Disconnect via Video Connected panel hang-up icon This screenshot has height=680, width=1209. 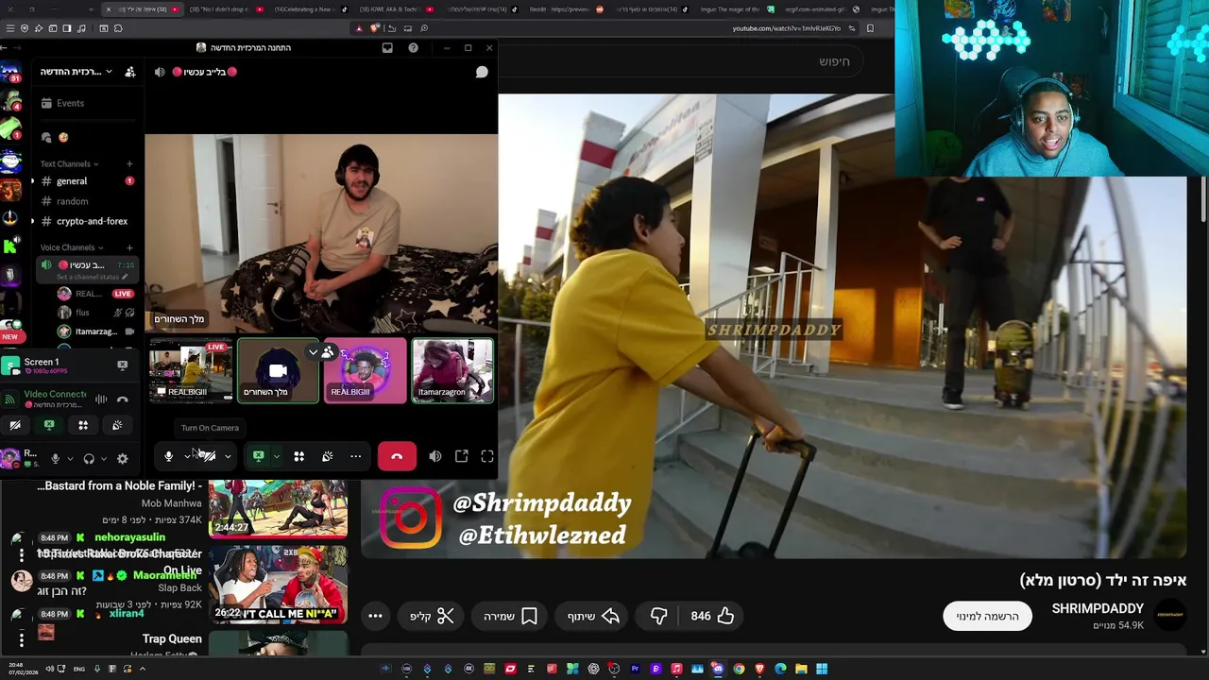[122, 399]
